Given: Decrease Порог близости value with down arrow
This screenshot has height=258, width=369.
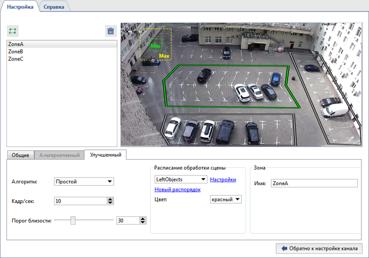Looking at the screenshot, I should 143,223.
